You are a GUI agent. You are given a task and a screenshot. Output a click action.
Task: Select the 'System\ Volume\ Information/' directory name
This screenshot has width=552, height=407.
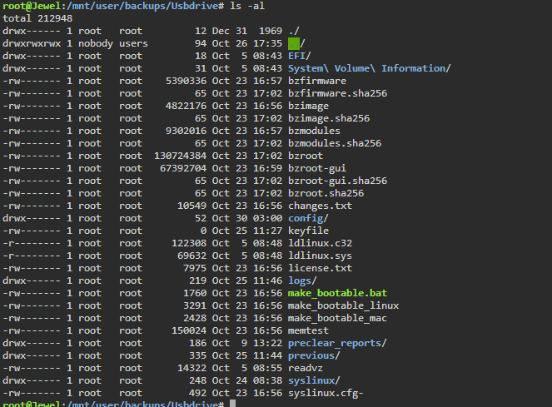[370, 68]
